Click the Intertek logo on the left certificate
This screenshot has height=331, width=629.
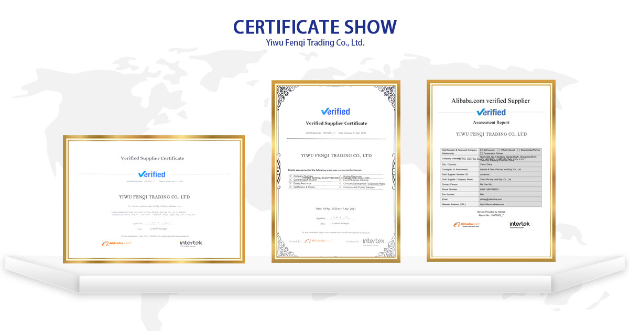[191, 243]
